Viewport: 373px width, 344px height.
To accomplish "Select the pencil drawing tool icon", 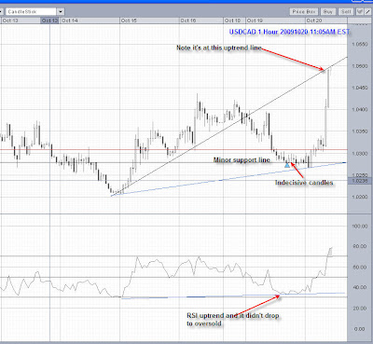I will click(368, 12).
